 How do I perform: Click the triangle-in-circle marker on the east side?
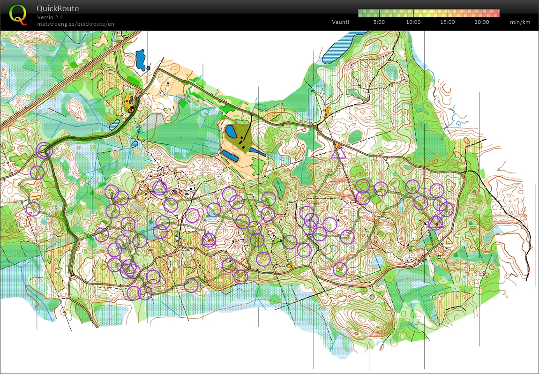[436, 222]
